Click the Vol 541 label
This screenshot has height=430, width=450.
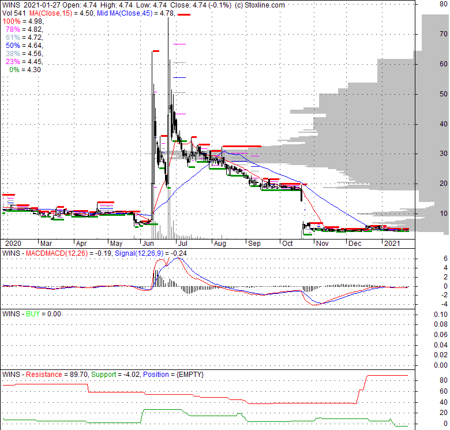click(x=14, y=13)
